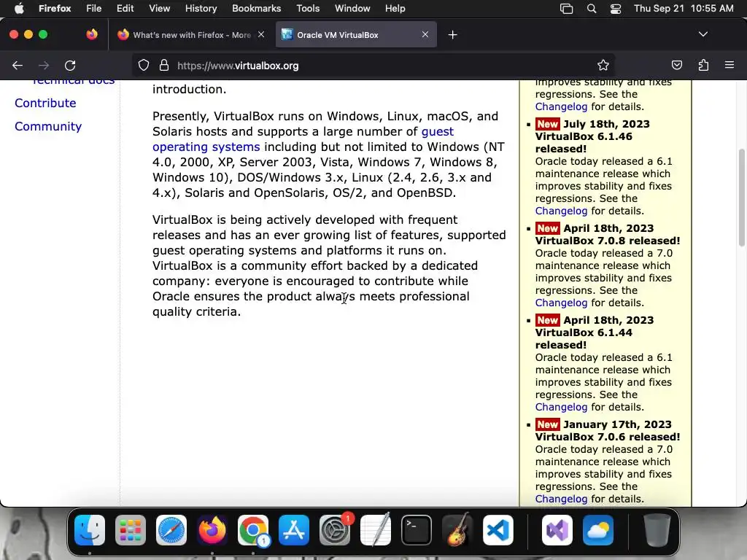Open the cloud app in the Dock
This screenshot has height=560, width=747.
(x=598, y=530)
